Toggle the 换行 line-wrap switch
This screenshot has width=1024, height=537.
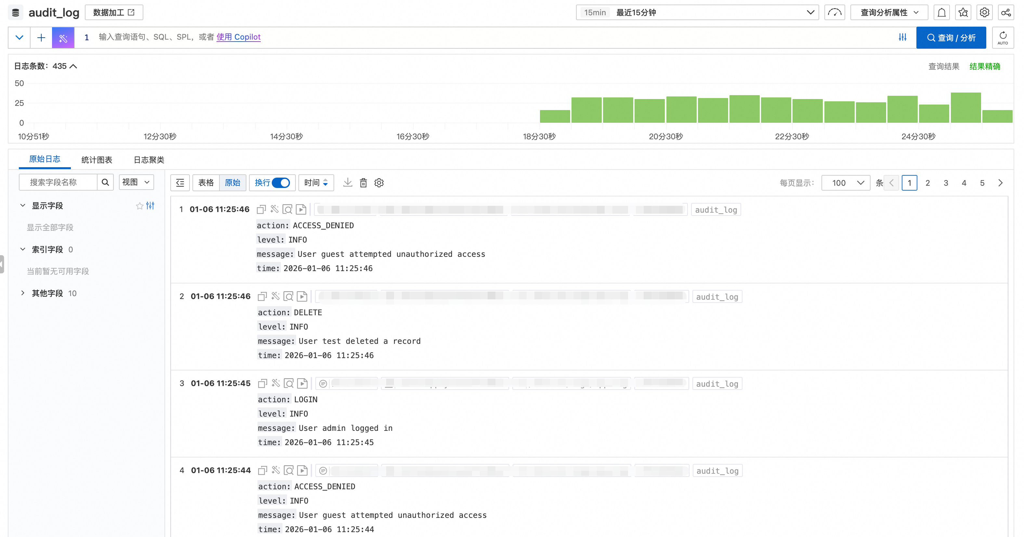(281, 182)
